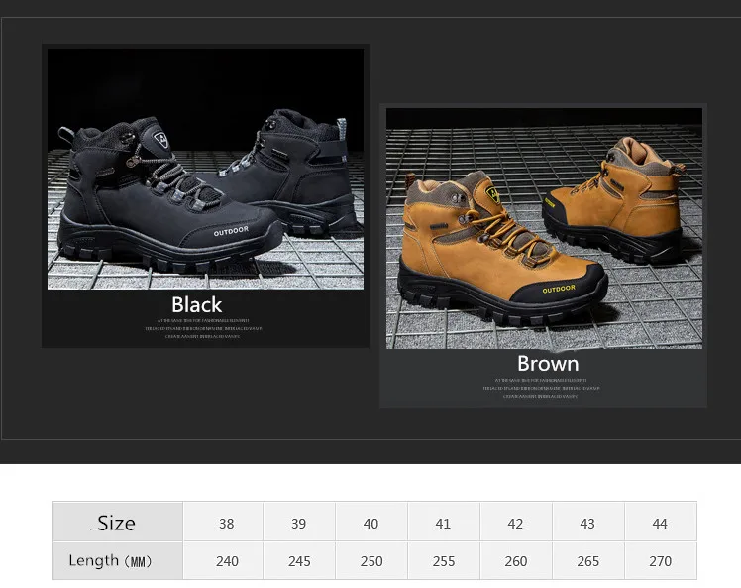Click the yellow OUTDOOR text on brown boot
741x588 pixels.
559,289
